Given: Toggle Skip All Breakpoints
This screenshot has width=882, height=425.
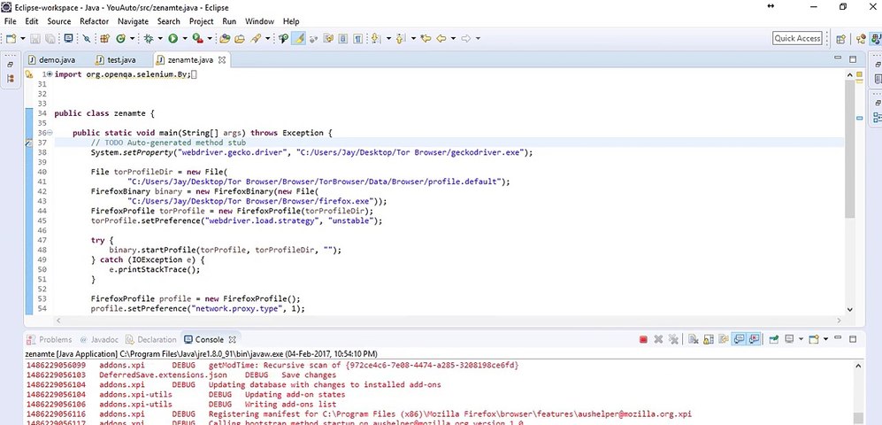Looking at the screenshot, I should pos(87,38).
